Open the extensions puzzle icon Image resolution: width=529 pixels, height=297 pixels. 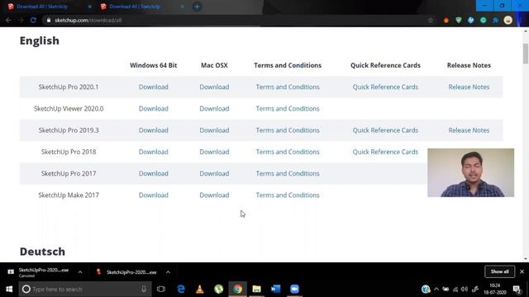(496, 20)
